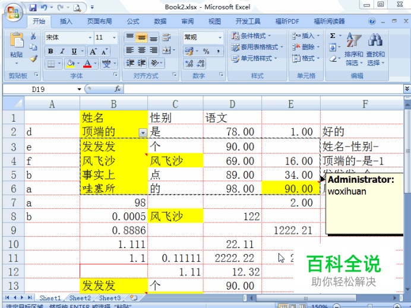Open 套用表格格式 table format menu

click(257, 47)
